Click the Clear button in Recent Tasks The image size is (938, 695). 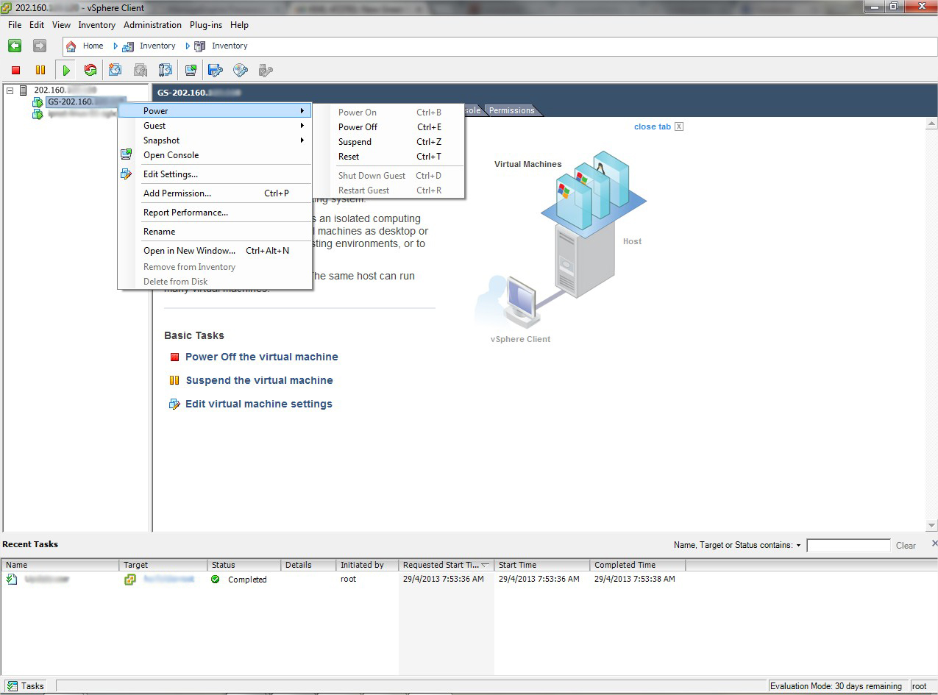coord(906,546)
